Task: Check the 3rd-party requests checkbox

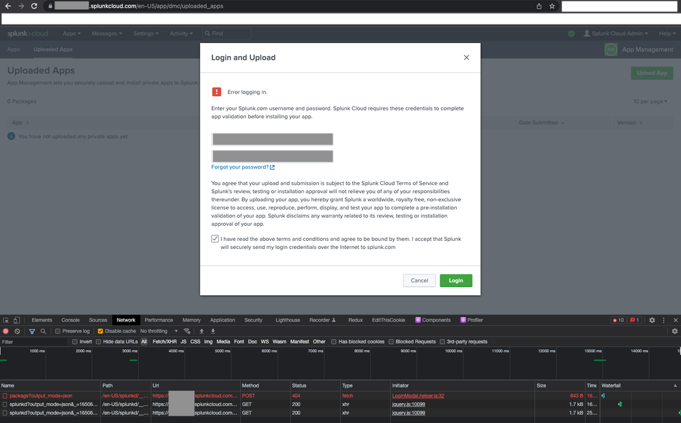Action: coord(442,342)
